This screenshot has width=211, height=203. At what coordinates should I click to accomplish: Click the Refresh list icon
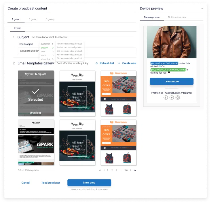(97, 63)
